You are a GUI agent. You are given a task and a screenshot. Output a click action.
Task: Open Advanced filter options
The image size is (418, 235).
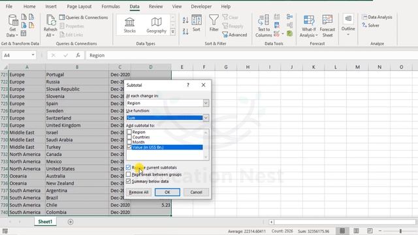tap(234, 35)
